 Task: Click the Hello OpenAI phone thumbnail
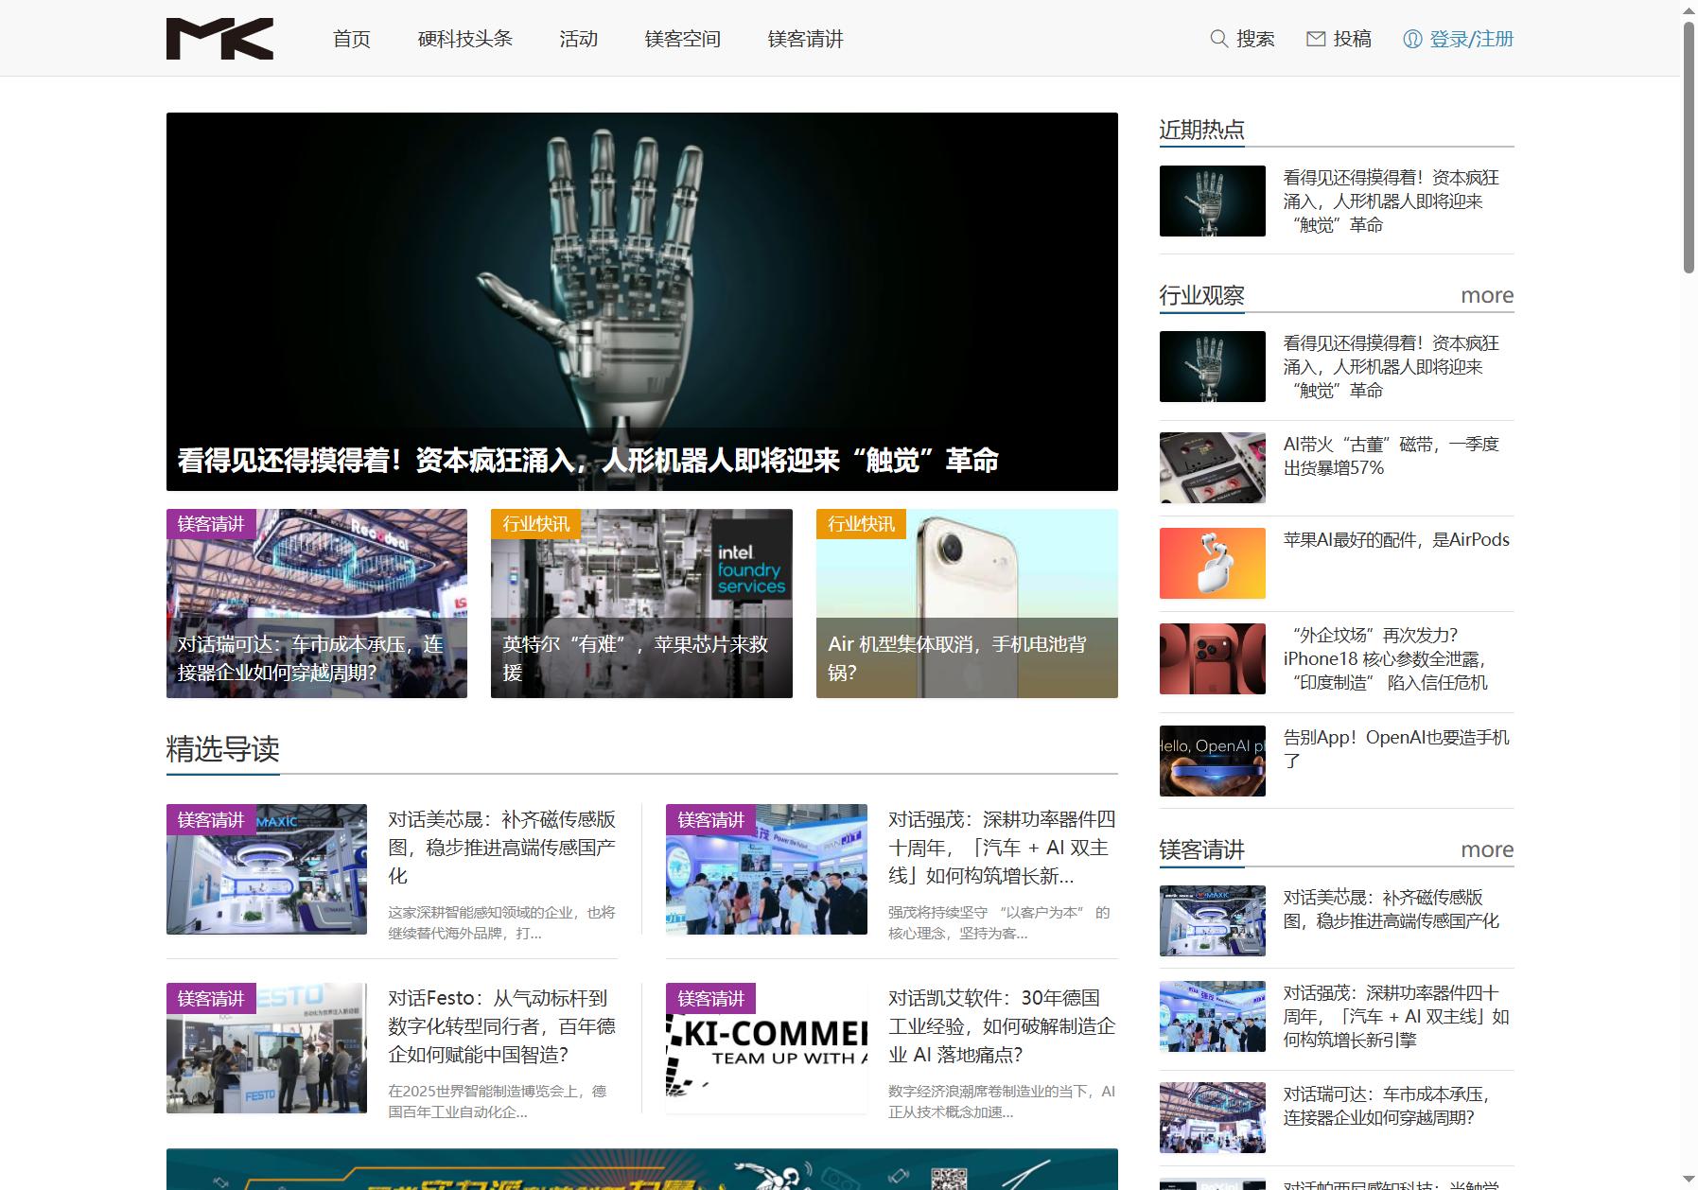tap(1213, 761)
